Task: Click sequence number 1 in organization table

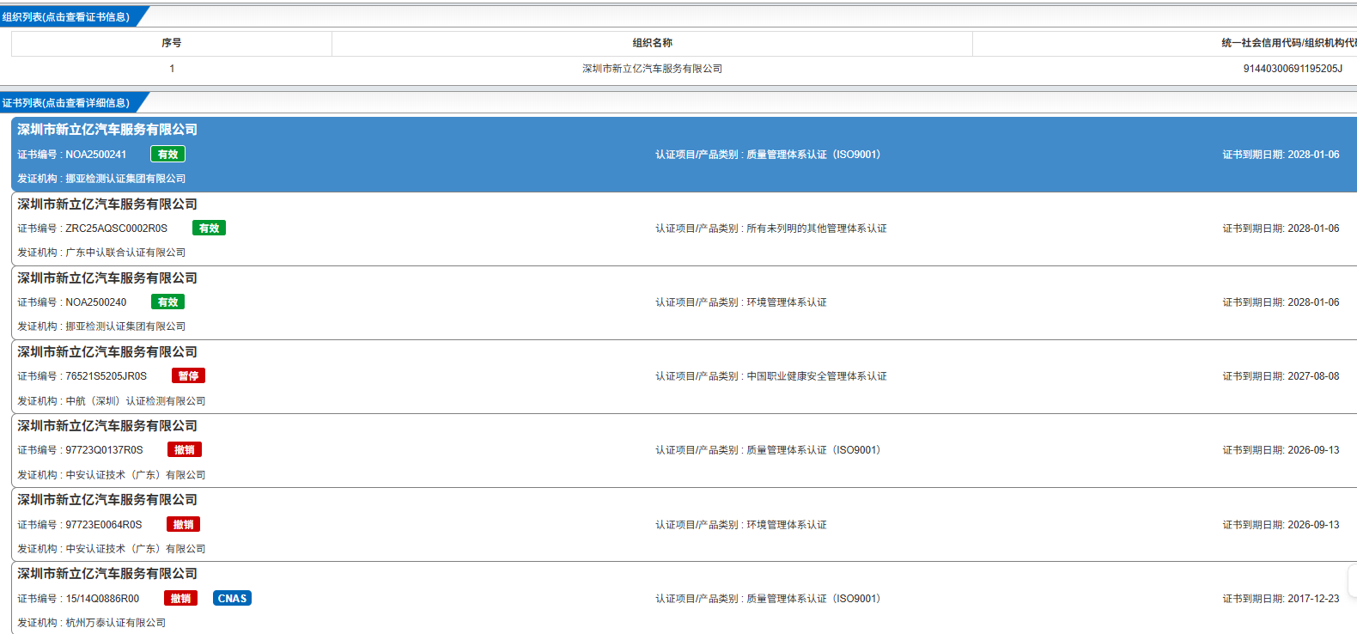Action: click(172, 69)
